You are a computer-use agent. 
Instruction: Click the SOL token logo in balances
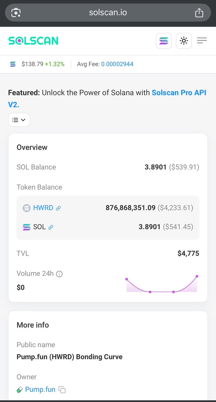point(26,227)
